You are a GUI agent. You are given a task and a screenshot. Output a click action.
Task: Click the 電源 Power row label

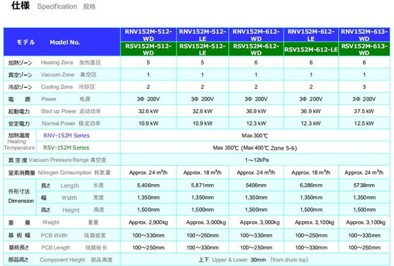[49, 99]
